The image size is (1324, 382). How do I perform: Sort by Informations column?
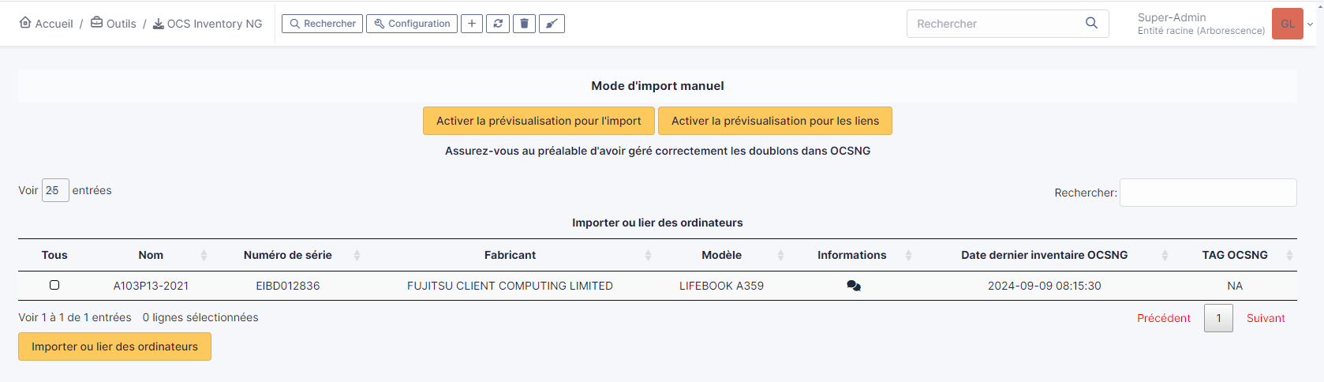(x=852, y=255)
